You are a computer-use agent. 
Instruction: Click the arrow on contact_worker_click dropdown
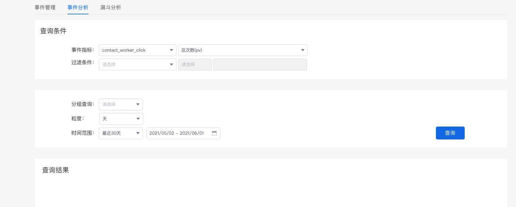pyautogui.click(x=172, y=50)
